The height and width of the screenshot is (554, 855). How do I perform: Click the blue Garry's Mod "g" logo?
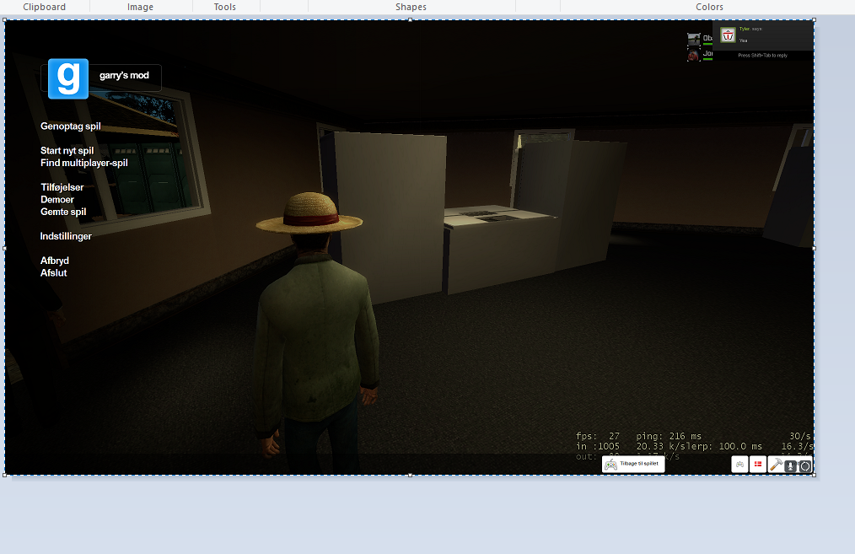click(x=68, y=78)
